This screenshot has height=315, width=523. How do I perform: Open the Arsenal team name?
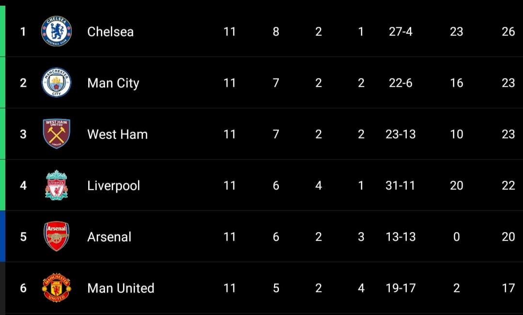(109, 237)
